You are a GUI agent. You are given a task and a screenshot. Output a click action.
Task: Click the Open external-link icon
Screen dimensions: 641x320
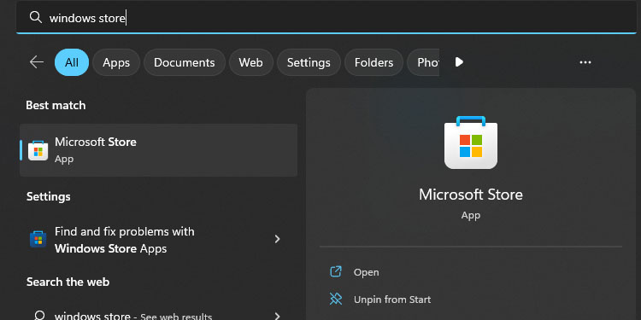[336, 272]
